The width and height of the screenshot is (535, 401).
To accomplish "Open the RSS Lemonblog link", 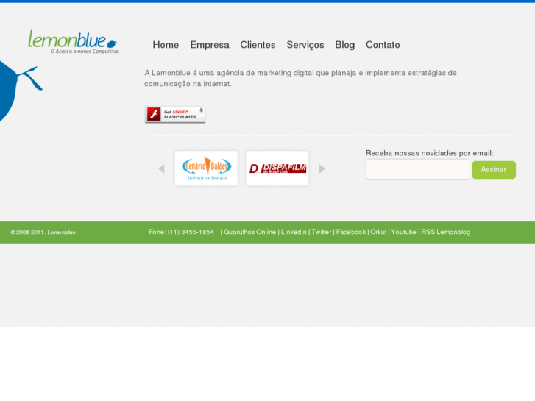I will [446, 232].
